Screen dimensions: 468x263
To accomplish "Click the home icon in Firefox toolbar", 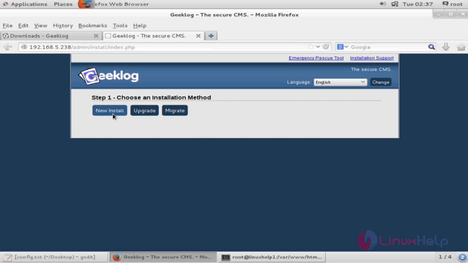I will coord(461,47).
